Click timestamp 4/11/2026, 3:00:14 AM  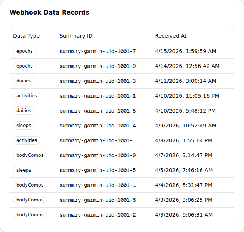[186, 81]
